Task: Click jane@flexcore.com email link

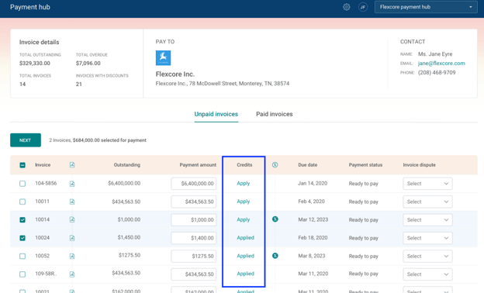Action: (441, 64)
